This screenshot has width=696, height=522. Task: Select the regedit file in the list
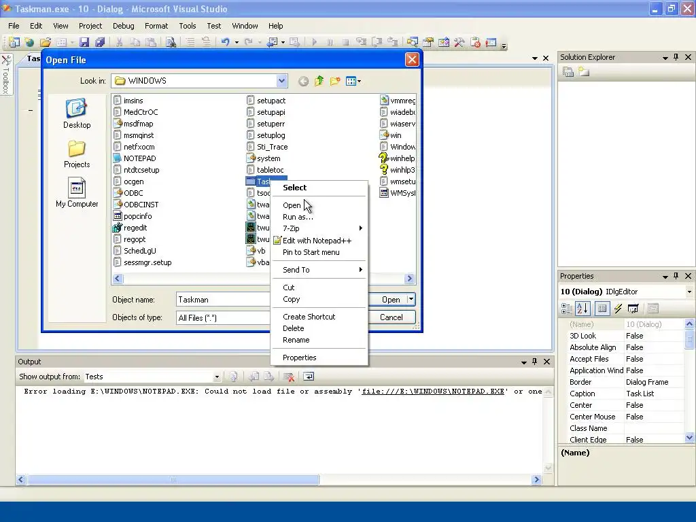(x=130, y=227)
